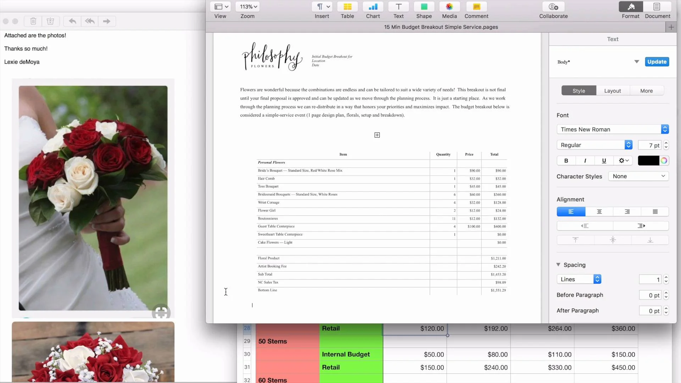Click the reply arrow in Mail
Viewport: 681px width, 383px height.
(72, 21)
